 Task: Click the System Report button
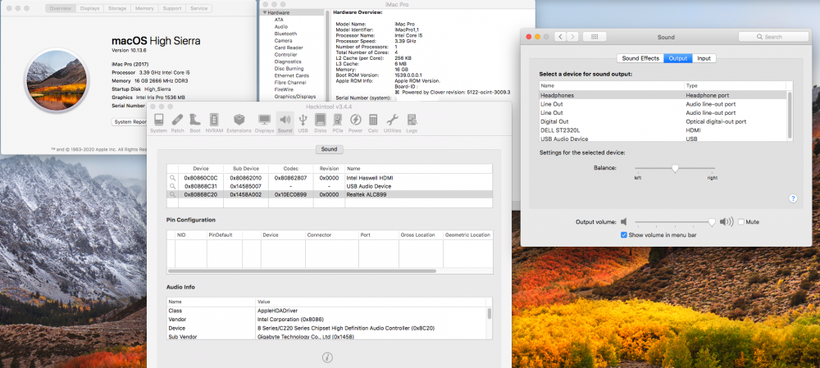(130, 122)
